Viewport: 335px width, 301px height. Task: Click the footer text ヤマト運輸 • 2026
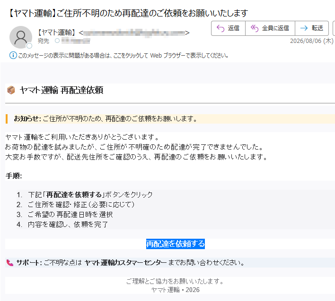[176, 290]
